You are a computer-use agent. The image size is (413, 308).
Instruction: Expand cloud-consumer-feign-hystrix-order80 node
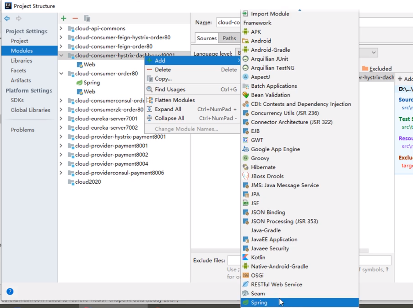coord(61,37)
